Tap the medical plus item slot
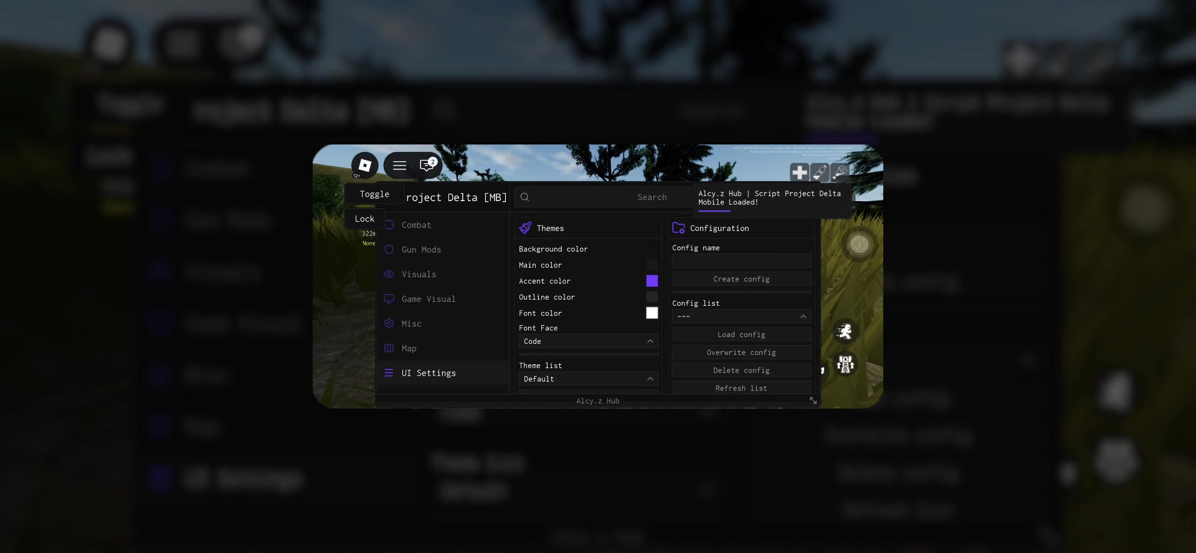1196x553 pixels. [799, 172]
